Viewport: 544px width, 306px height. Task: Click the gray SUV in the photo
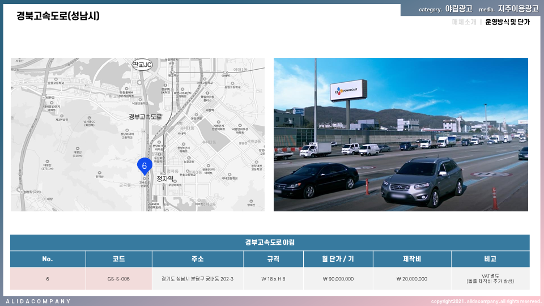click(x=422, y=181)
